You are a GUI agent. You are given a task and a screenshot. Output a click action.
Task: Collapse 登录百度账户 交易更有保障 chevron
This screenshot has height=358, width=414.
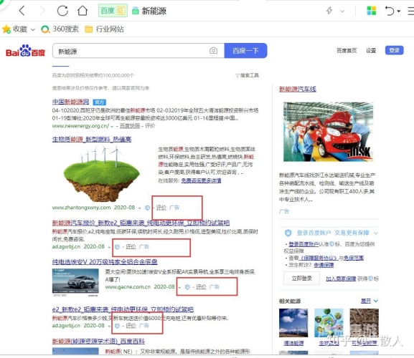pyautogui.click(x=376, y=233)
